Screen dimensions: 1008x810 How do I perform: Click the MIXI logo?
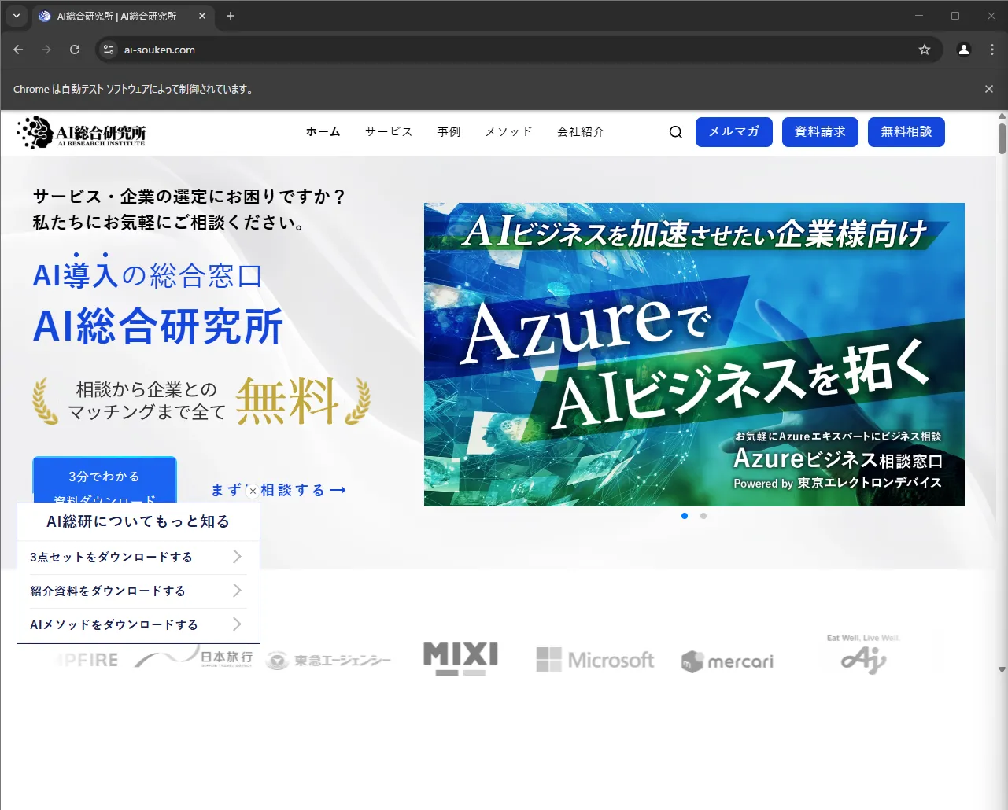pos(461,658)
